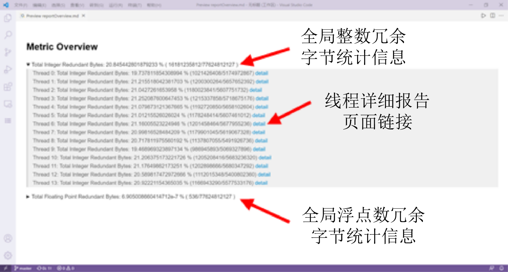Open the detail link for Thread 0
This screenshot has width=508, height=272.
261,73
